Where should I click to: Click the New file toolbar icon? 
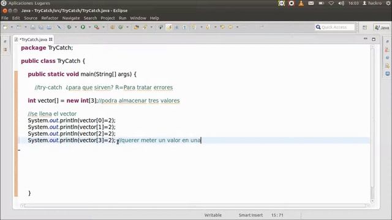[x=6, y=27]
